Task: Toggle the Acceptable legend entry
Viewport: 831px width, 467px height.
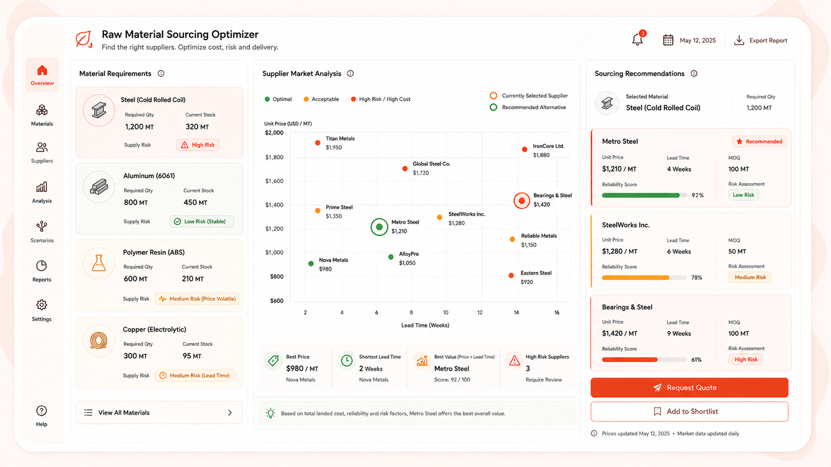Action: pos(321,99)
